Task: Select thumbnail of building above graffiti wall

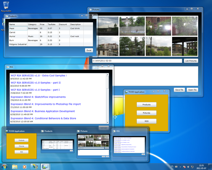Action: pos(132,26)
